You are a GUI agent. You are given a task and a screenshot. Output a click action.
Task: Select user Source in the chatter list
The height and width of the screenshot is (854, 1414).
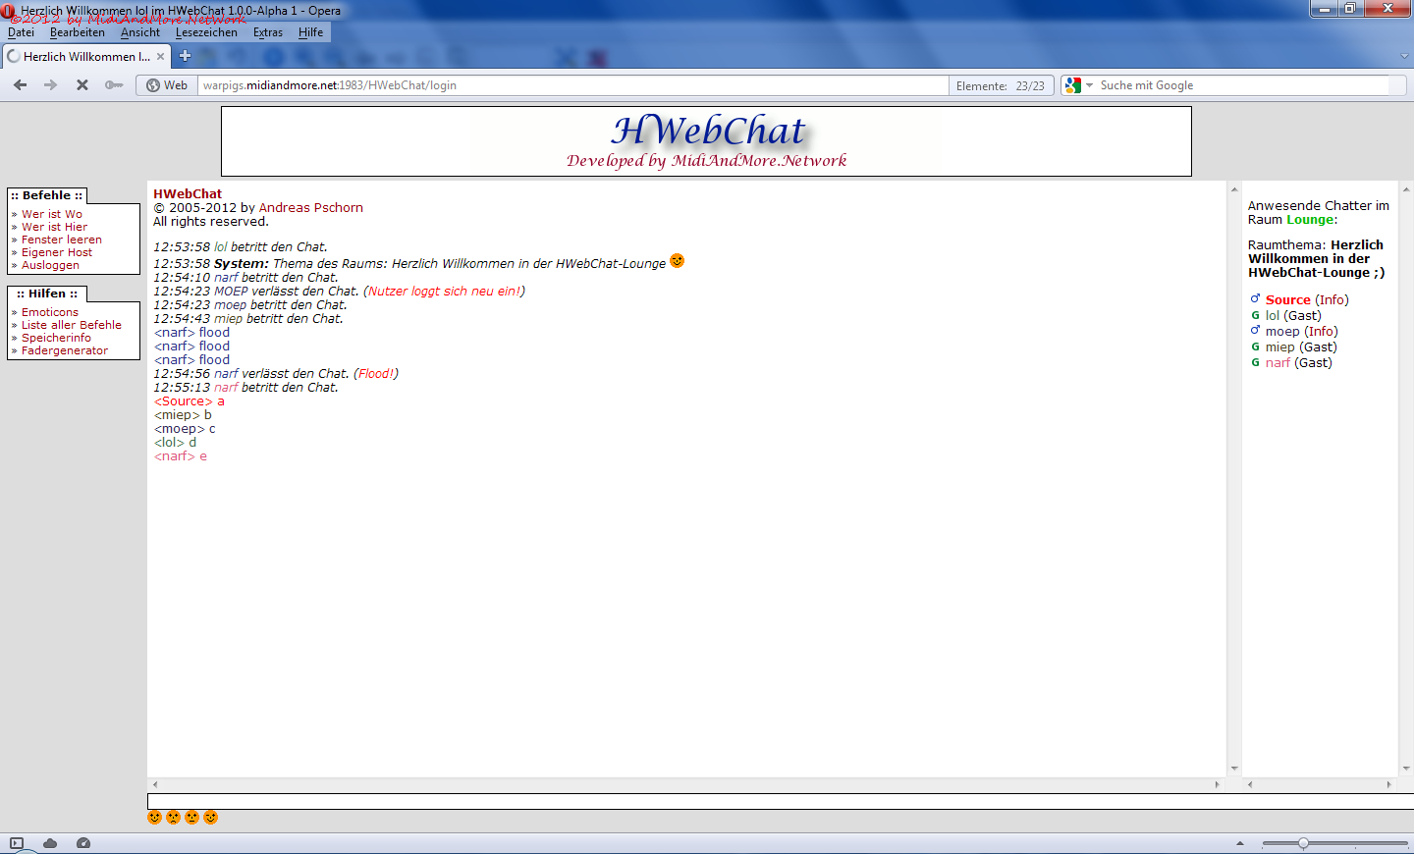click(1287, 299)
